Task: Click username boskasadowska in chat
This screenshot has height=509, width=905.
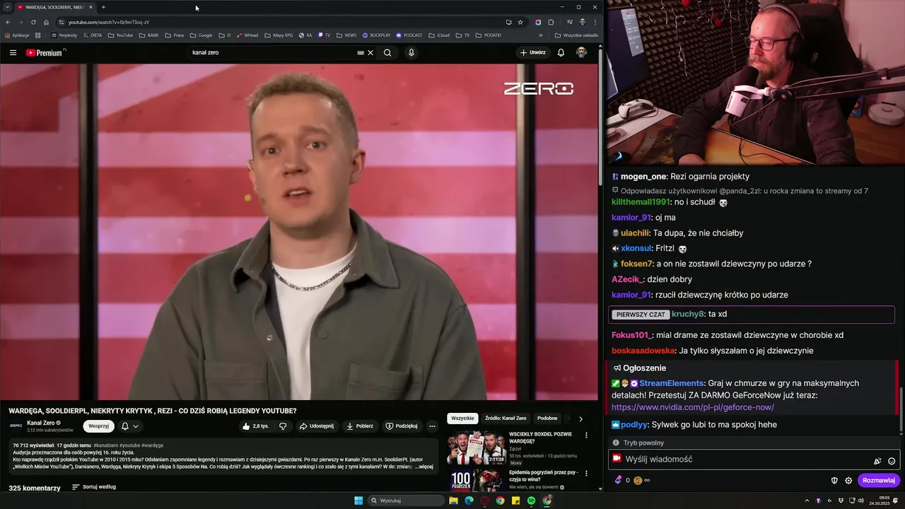Action: click(x=643, y=351)
